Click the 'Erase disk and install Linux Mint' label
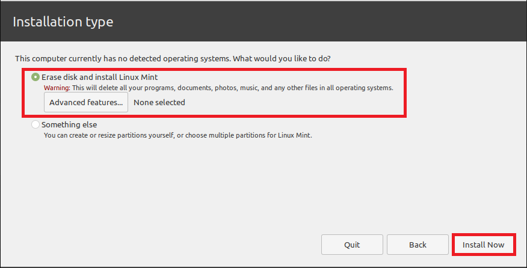527x268 pixels. pyautogui.click(x=100, y=78)
